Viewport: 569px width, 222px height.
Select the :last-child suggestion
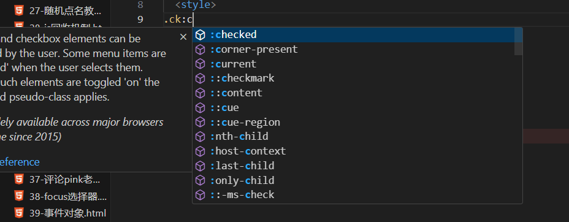click(357, 166)
